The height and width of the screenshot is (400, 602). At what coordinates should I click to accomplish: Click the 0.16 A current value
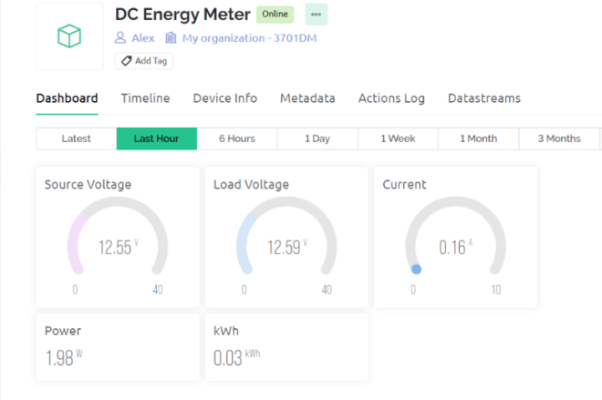(456, 247)
